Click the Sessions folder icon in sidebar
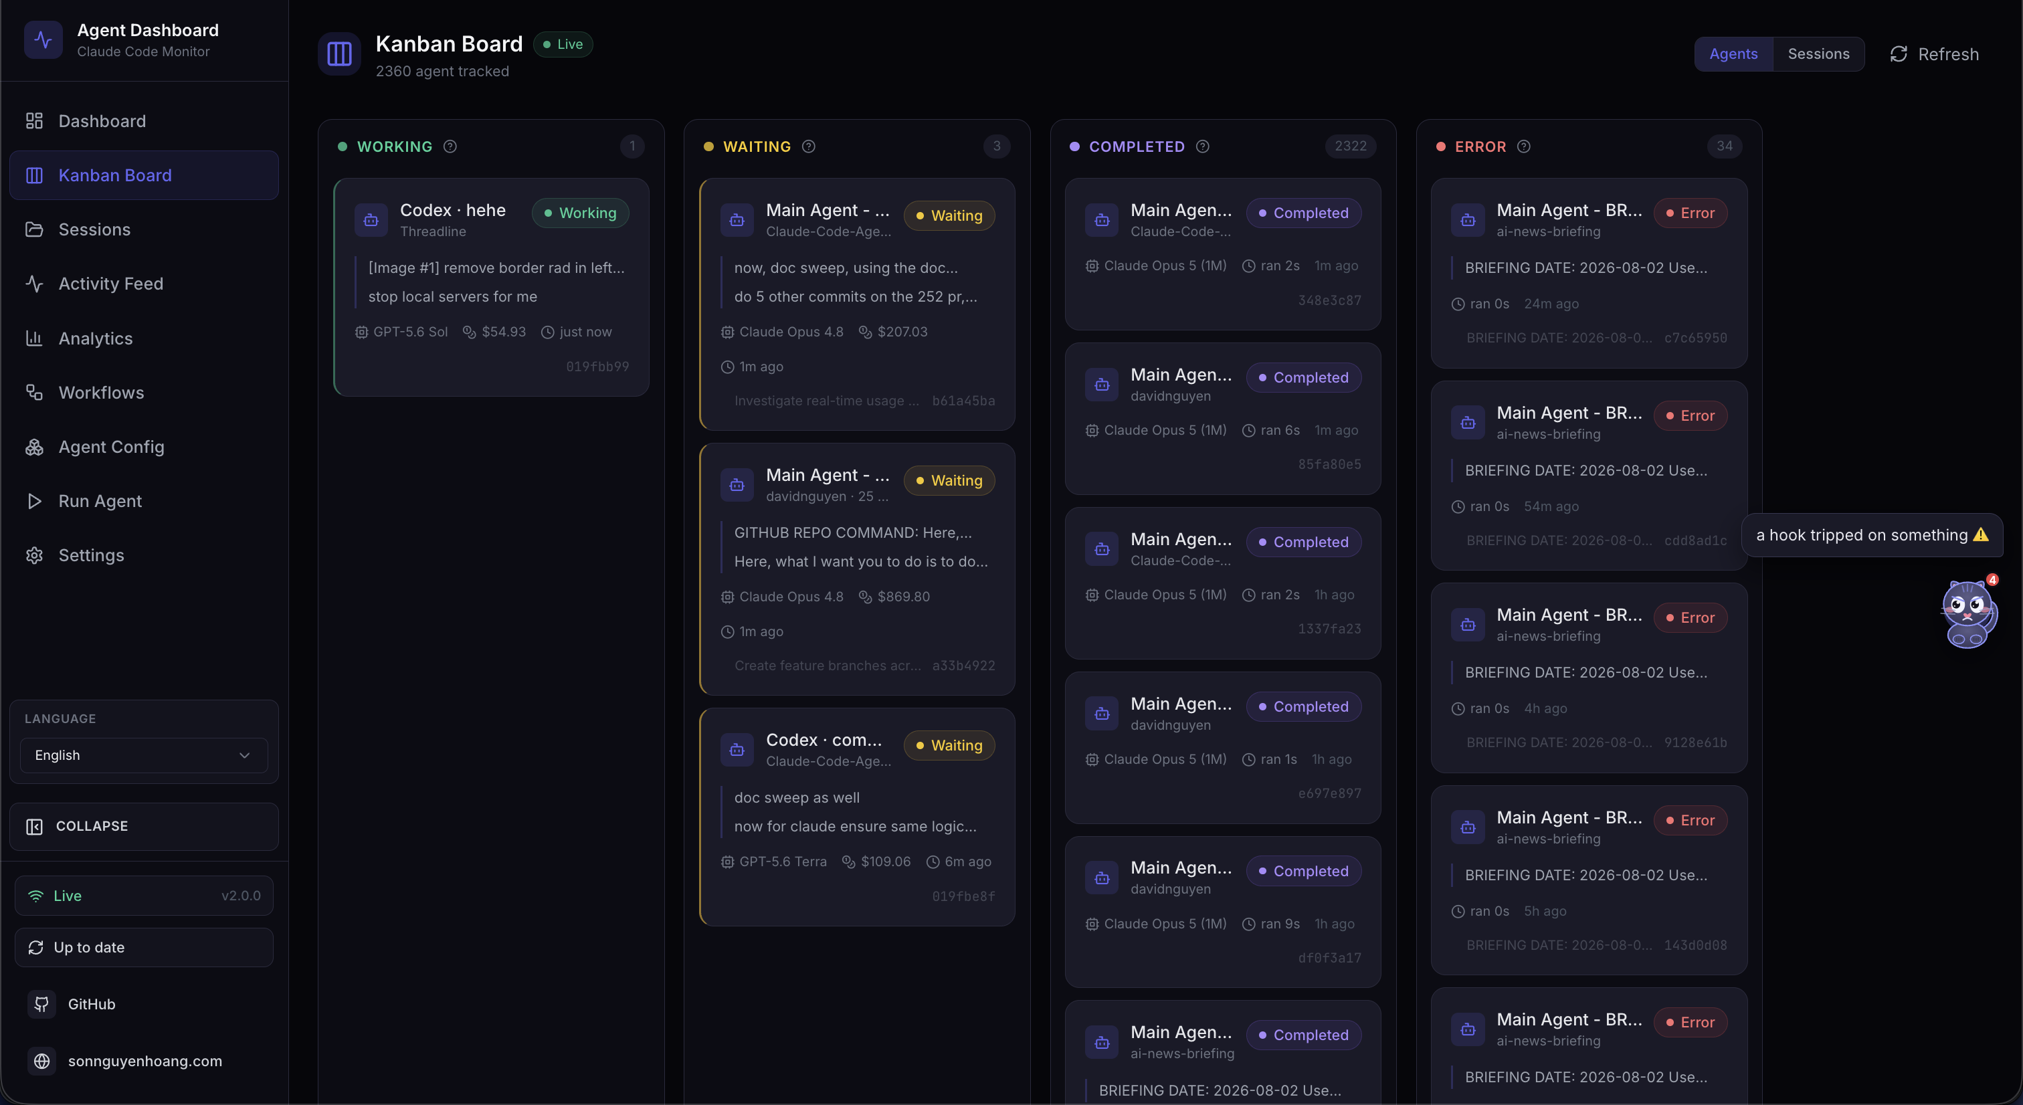Screen dimensions: 2023x1105 pyautogui.click(x=33, y=229)
